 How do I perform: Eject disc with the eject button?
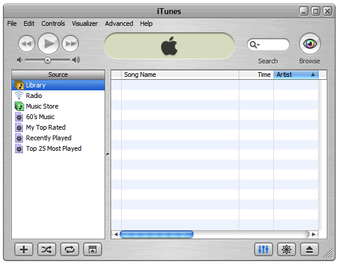pyautogui.click(x=309, y=249)
